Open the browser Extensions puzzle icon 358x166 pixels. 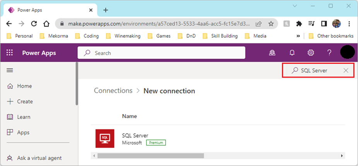(299, 23)
